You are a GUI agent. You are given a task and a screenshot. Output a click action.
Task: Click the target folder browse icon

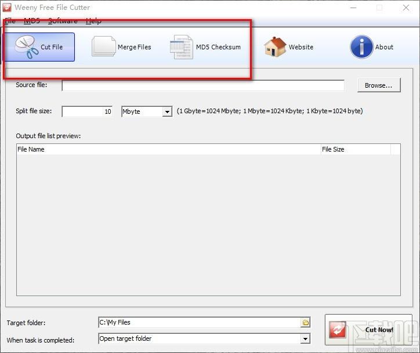tap(305, 322)
